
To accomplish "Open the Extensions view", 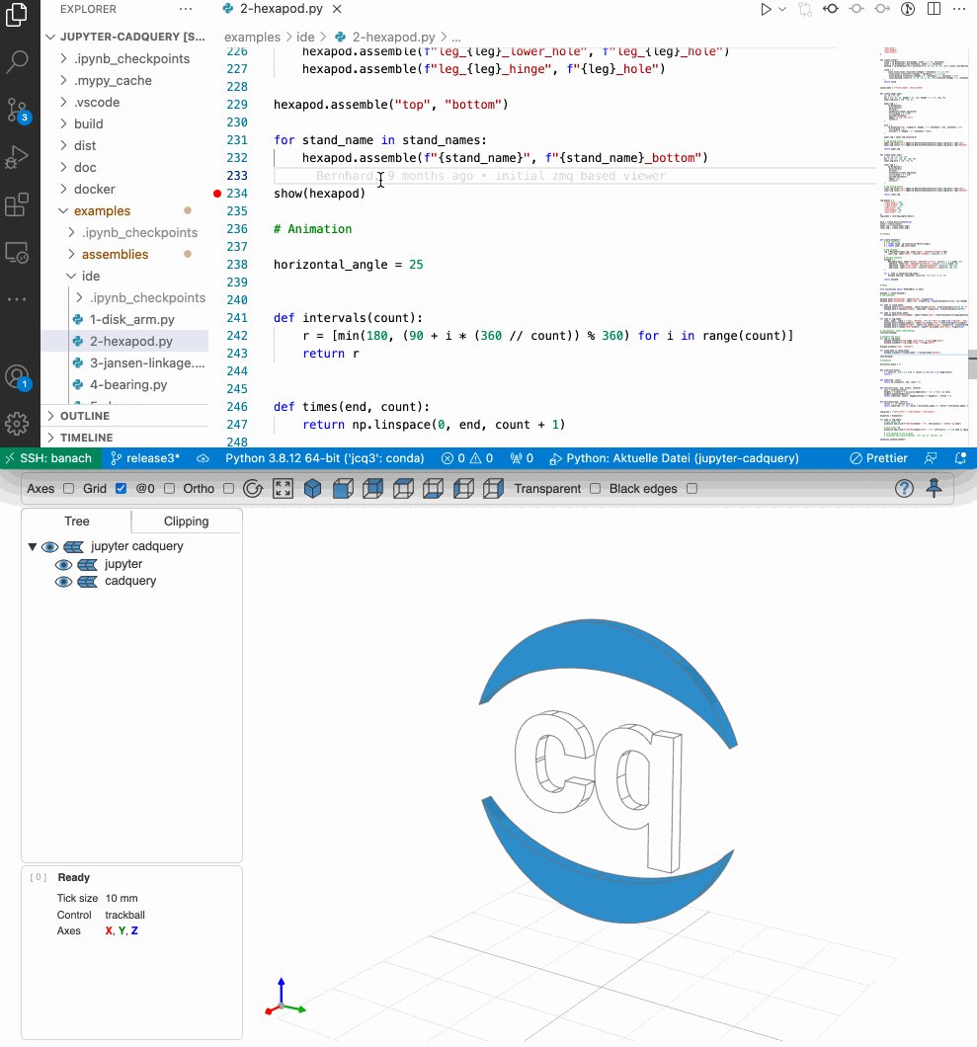I will click(x=17, y=204).
